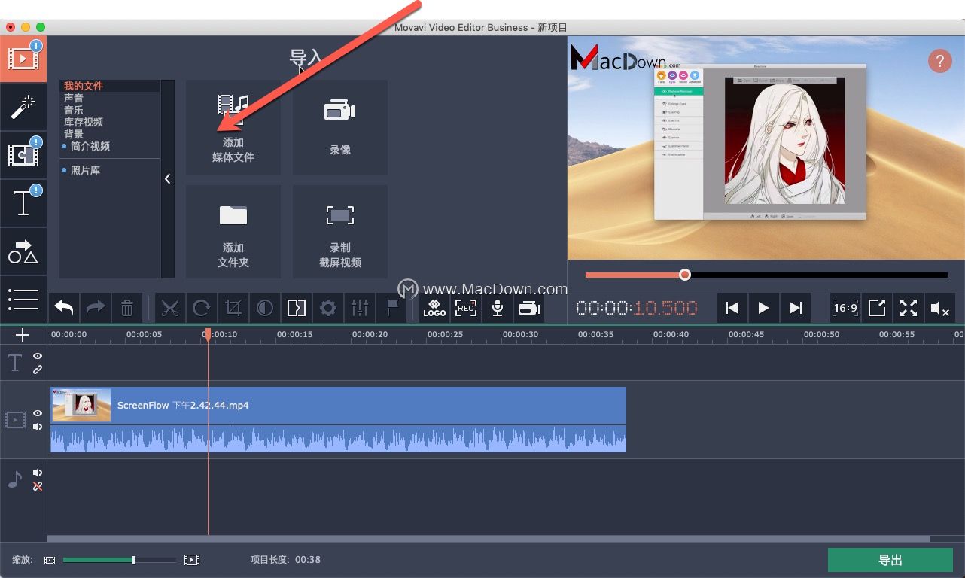Record voiceover with microphone icon
The height and width of the screenshot is (578, 965).
(x=498, y=308)
